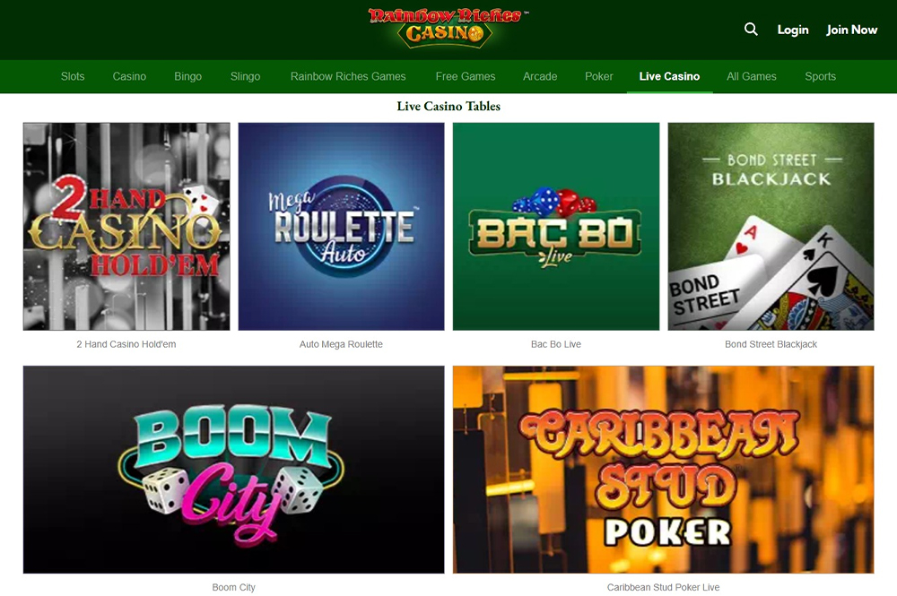Open 2 Hand Casino Hold'em game tile
This screenshot has height=596, width=897.
(126, 226)
